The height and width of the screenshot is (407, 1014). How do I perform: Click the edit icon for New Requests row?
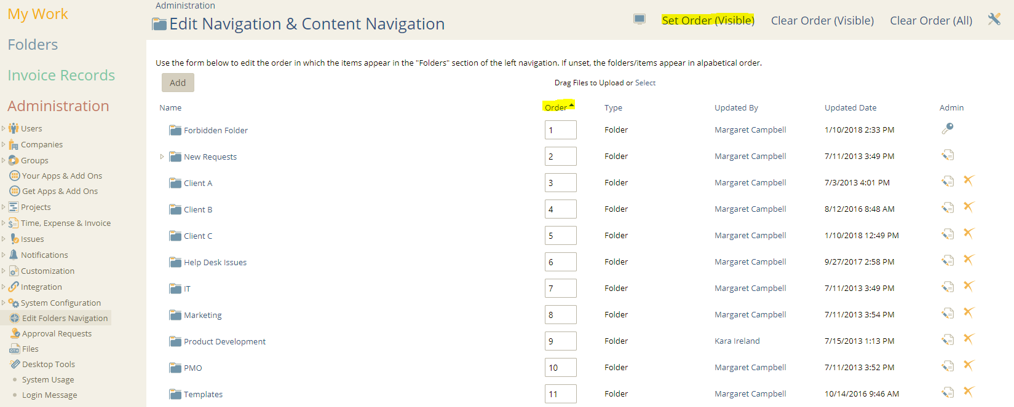point(948,155)
